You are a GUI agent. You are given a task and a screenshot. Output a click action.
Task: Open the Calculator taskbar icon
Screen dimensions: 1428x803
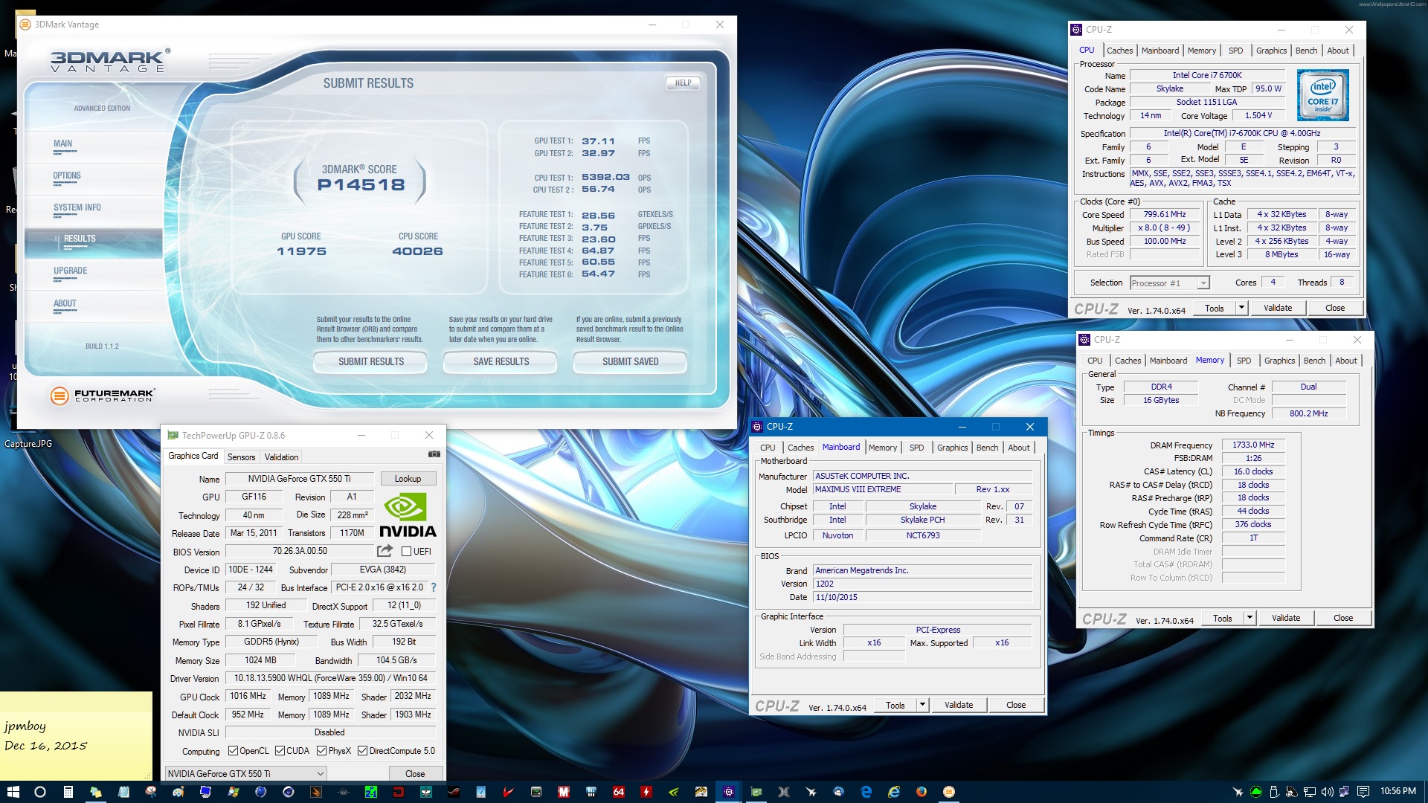point(68,792)
